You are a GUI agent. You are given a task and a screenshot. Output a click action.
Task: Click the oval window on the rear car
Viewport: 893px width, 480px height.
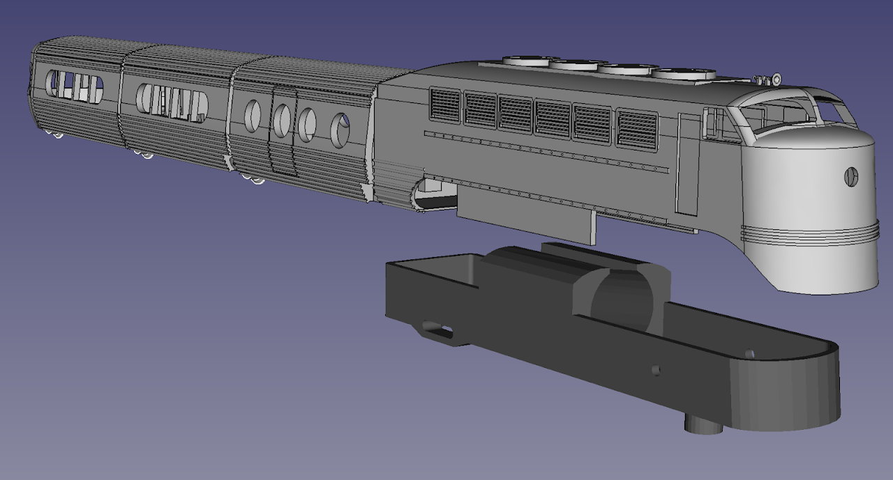click(74, 85)
